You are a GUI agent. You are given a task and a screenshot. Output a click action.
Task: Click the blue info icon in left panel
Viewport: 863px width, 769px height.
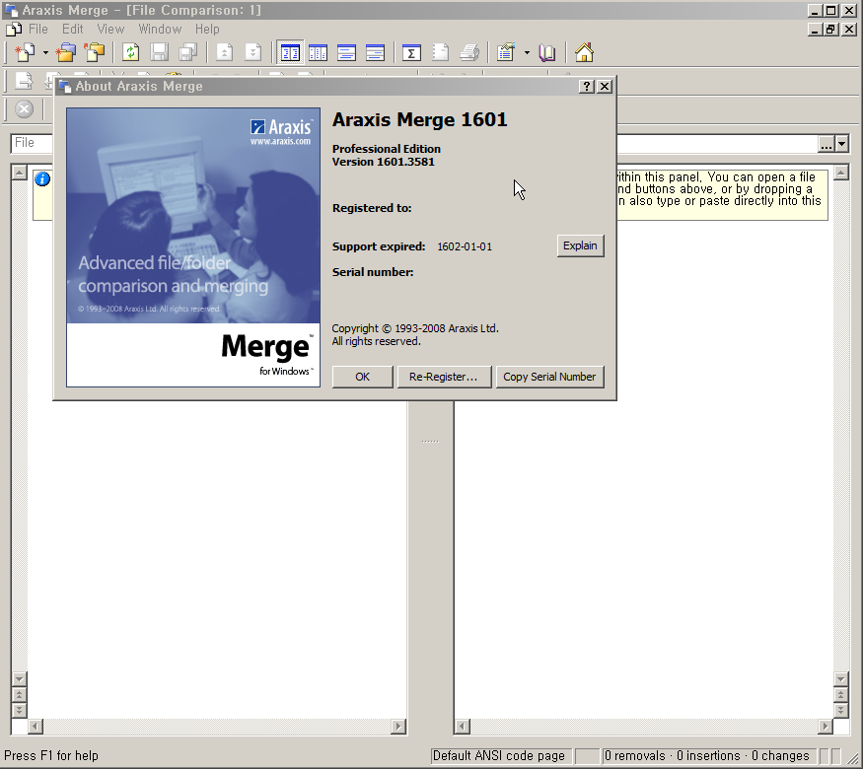click(x=42, y=178)
